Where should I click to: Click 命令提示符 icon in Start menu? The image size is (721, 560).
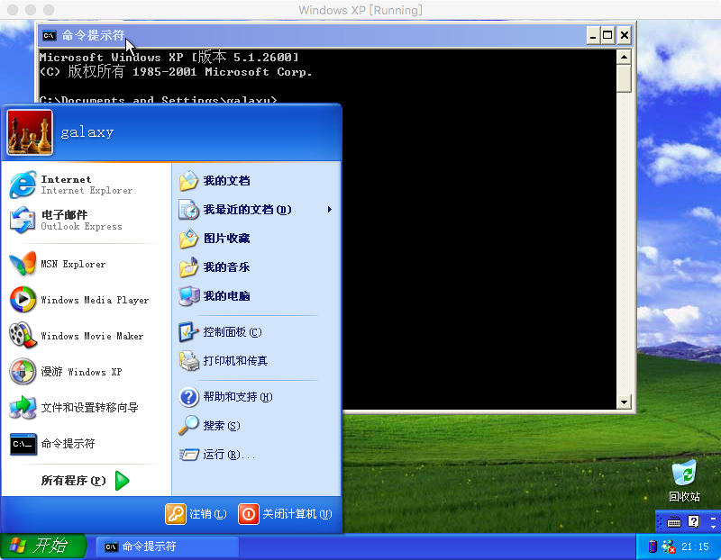click(x=23, y=444)
